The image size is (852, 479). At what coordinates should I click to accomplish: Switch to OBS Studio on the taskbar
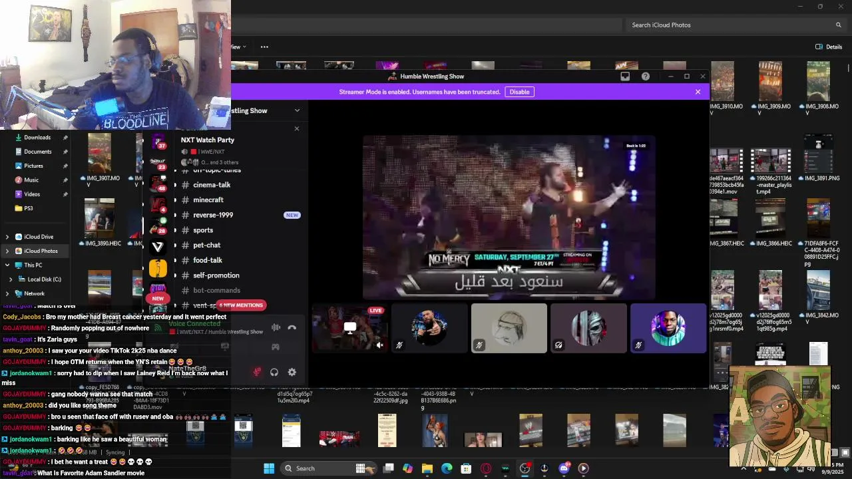[525, 468]
